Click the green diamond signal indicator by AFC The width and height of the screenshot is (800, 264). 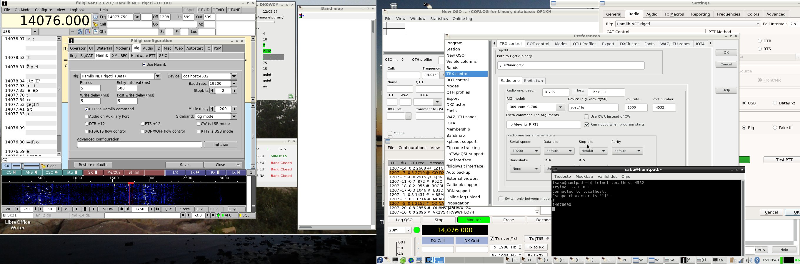219,215
